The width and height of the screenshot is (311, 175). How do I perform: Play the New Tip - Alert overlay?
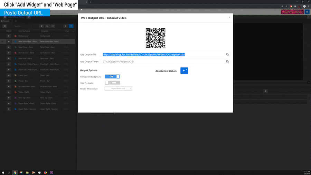[x=9, y=98]
